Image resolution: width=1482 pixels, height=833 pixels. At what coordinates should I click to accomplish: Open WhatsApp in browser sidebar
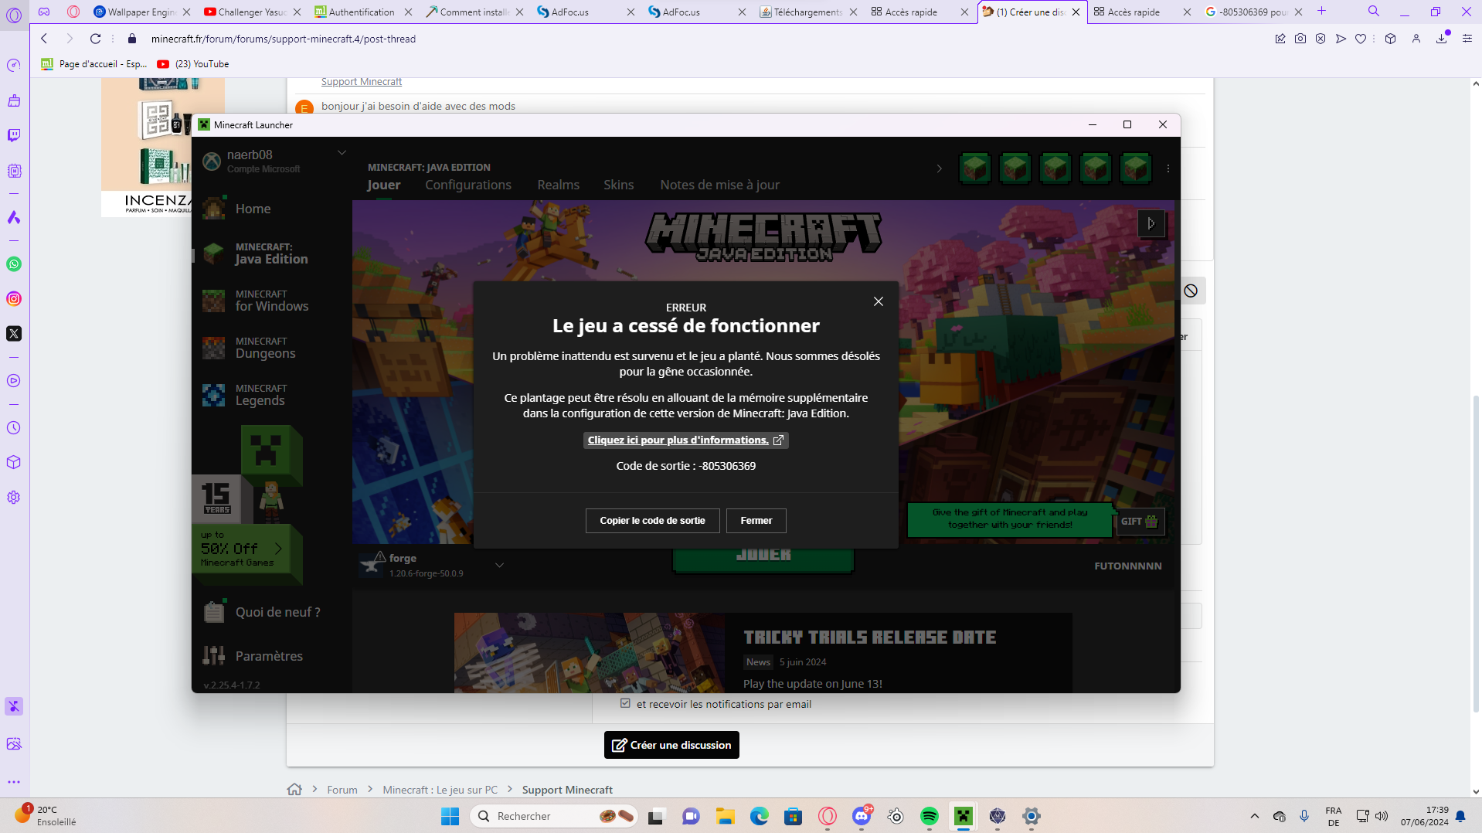pos(14,264)
